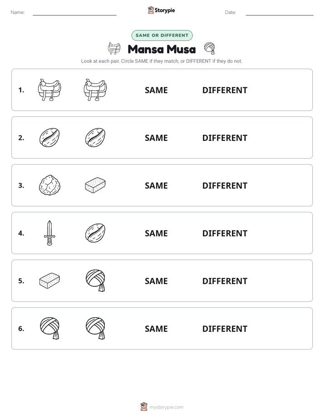
Task: Click the turban icon right of title
Action: coord(210,49)
